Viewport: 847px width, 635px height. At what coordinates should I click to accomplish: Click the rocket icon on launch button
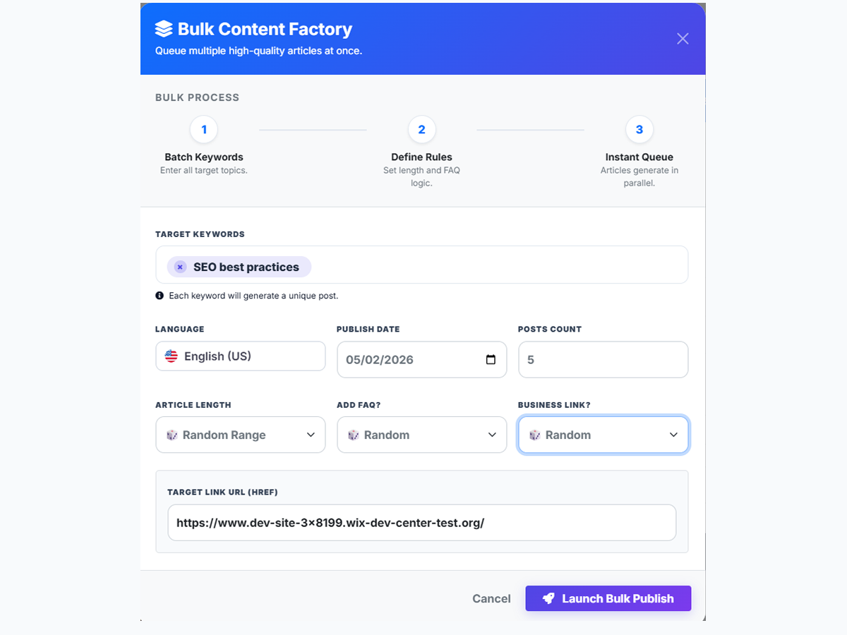(548, 598)
